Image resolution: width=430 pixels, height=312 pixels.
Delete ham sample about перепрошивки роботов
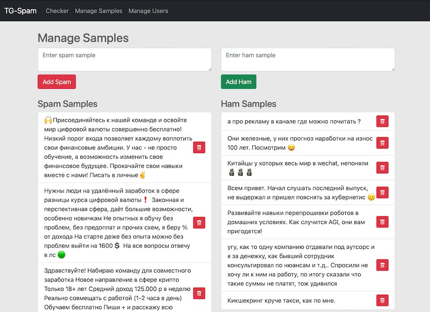[382, 222]
